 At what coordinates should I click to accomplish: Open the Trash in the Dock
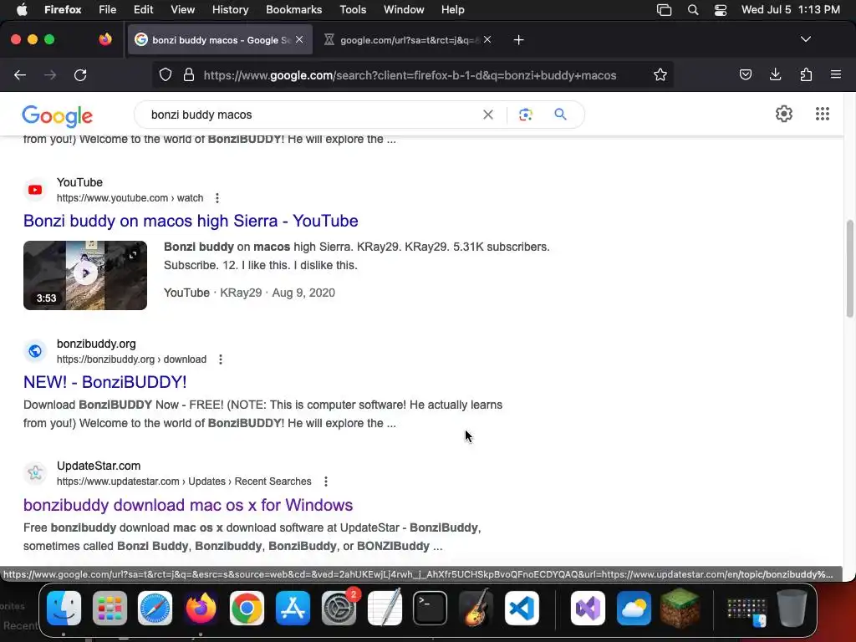[792, 608]
